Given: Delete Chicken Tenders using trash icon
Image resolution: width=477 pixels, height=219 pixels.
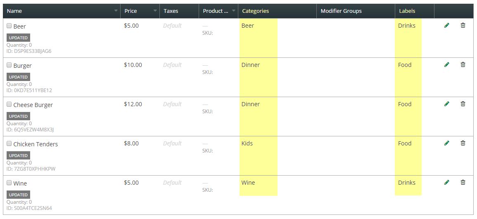Looking at the screenshot, I should click(463, 143).
